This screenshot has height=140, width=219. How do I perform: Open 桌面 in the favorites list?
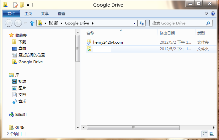pos(22,48)
